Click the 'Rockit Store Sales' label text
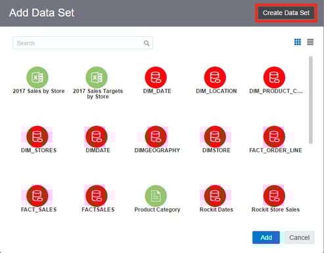 pyautogui.click(x=275, y=210)
